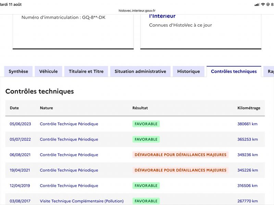Click the Résultat column header
This screenshot has height=205, width=274.
coord(140,108)
